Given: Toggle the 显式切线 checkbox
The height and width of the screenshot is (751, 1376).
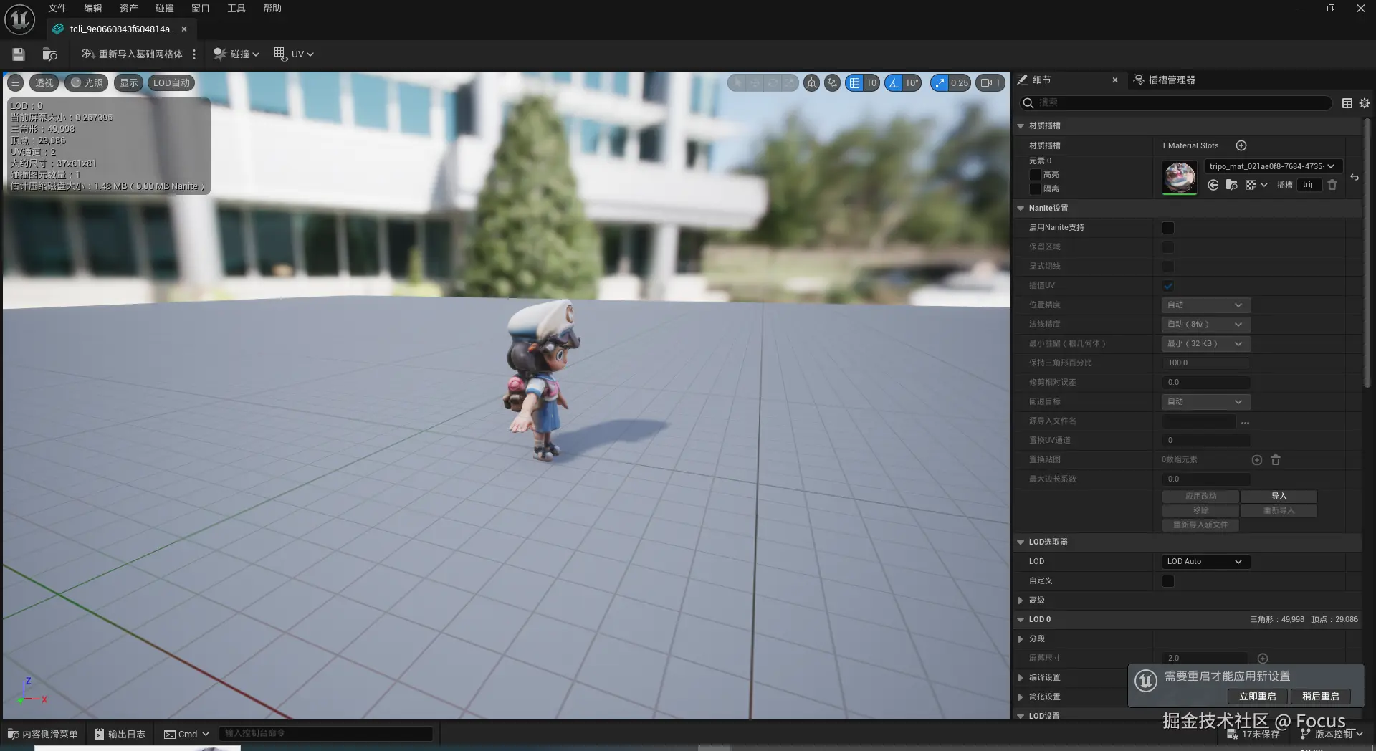Looking at the screenshot, I should [1168, 267].
